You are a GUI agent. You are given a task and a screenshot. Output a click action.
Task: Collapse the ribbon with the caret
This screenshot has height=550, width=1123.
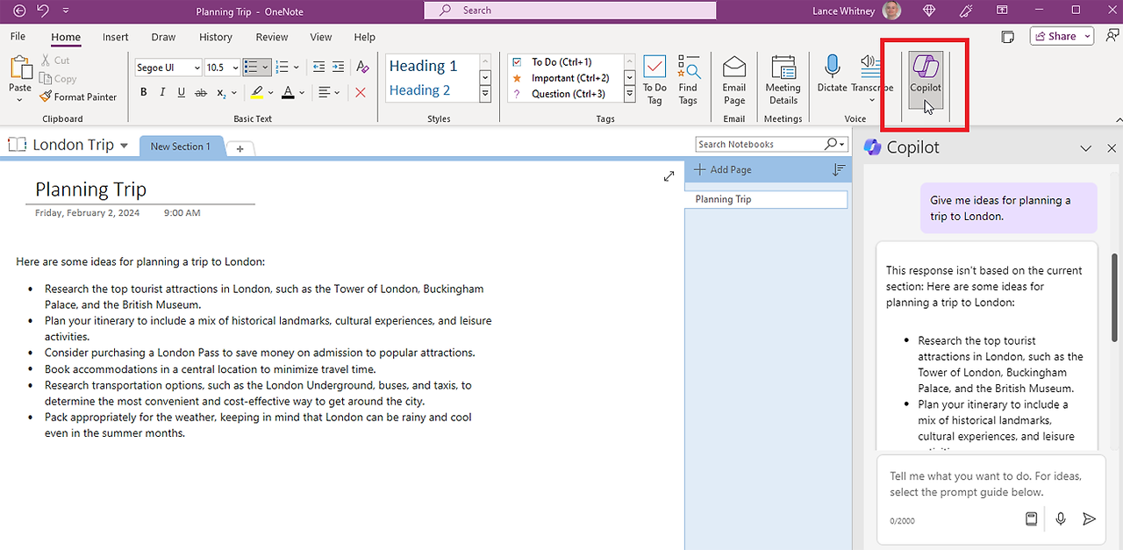(1118, 118)
